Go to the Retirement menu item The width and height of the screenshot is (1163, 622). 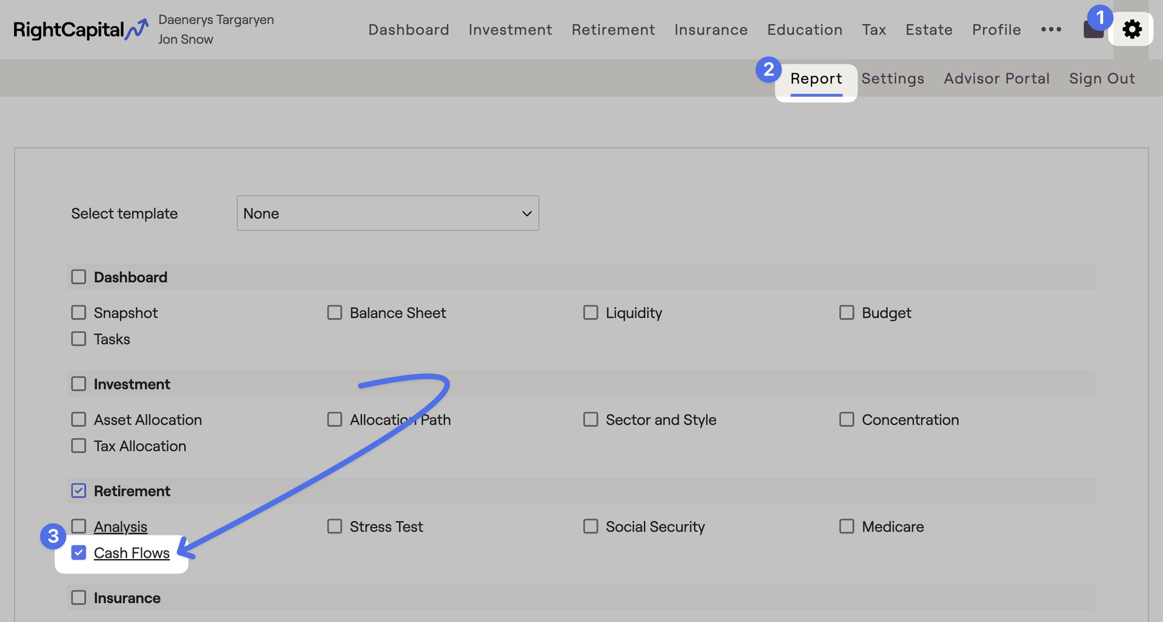tap(613, 30)
